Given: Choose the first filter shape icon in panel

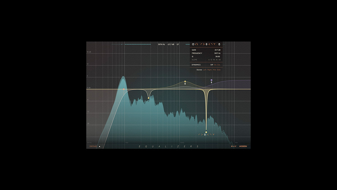Looking at the screenshot, I should 201,44.
